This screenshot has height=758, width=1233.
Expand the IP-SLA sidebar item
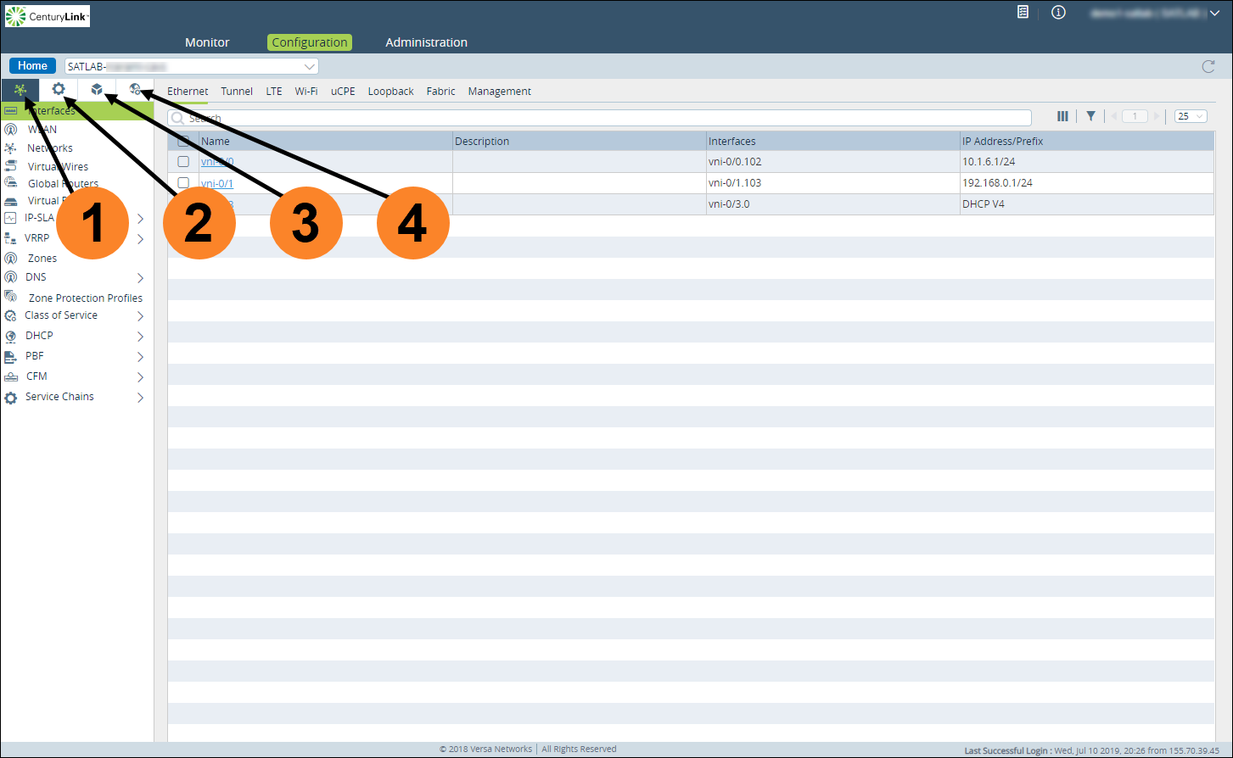click(x=141, y=218)
